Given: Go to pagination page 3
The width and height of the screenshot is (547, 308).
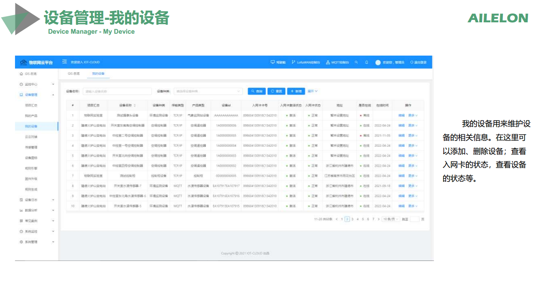Looking at the screenshot, I should click(352, 219).
